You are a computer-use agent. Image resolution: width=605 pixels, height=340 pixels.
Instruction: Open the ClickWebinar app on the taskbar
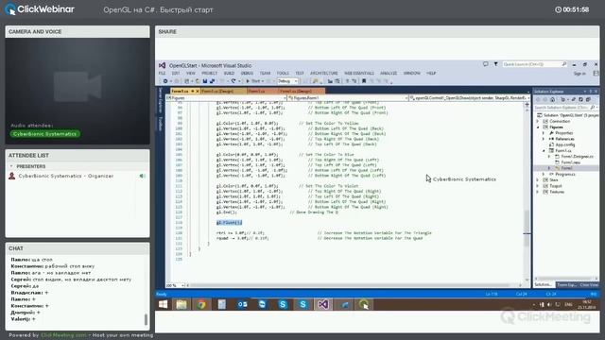pos(363,304)
